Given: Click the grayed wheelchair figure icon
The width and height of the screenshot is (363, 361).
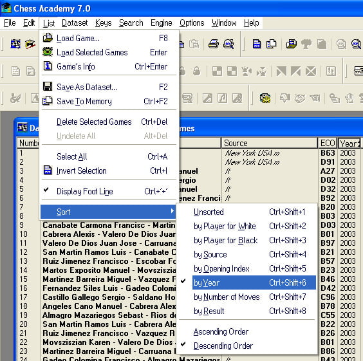Looking at the screenshot, I should click(15, 98).
